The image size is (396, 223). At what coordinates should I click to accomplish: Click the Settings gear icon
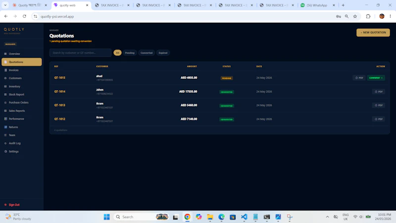pos(5,152)
